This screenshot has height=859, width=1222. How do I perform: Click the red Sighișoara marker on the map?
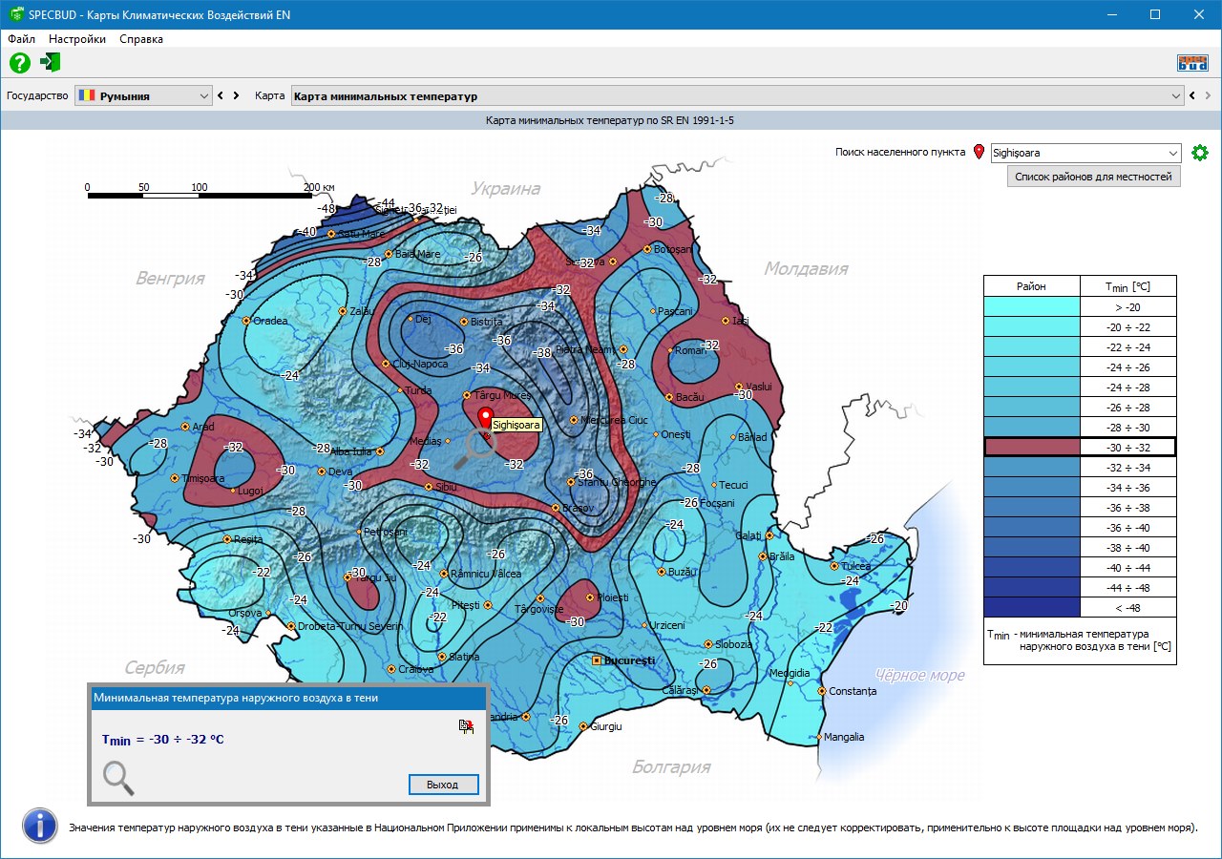click(485, 418)
